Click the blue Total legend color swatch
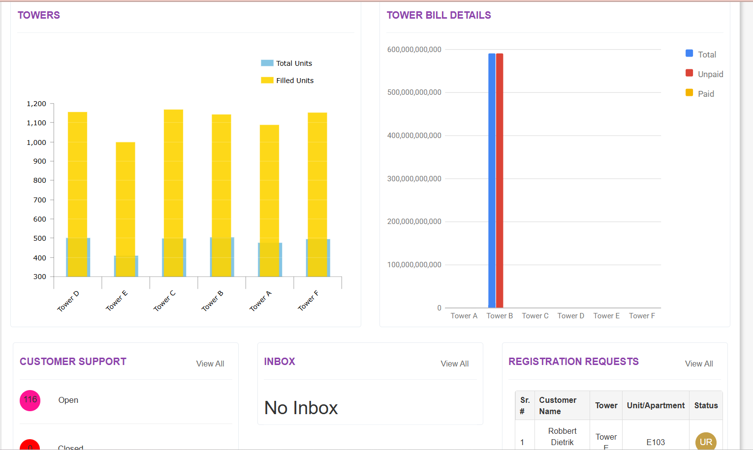This screenshot has height=450, width=753. pyautogui.click(x=689, y=54)
